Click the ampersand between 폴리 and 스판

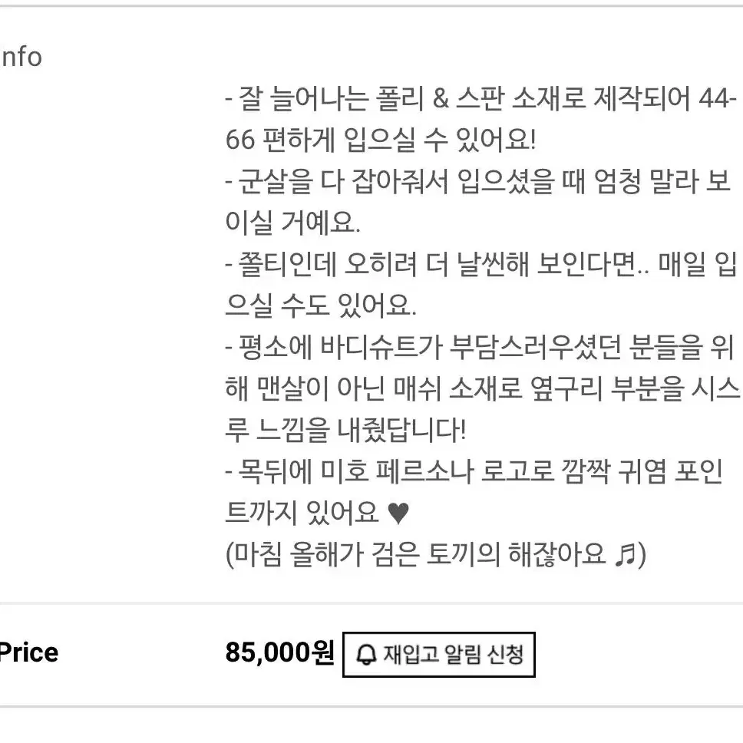click(x=441, y=98)
